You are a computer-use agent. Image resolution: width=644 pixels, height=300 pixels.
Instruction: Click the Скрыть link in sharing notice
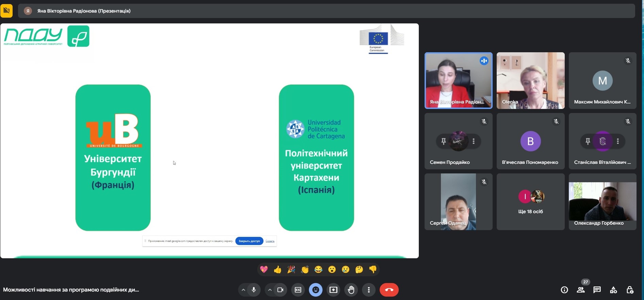click(x=270, y=241)
